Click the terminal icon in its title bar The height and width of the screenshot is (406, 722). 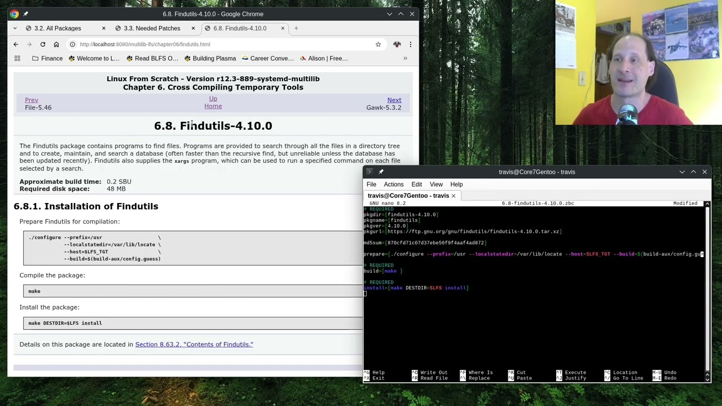tap(369, 171)
